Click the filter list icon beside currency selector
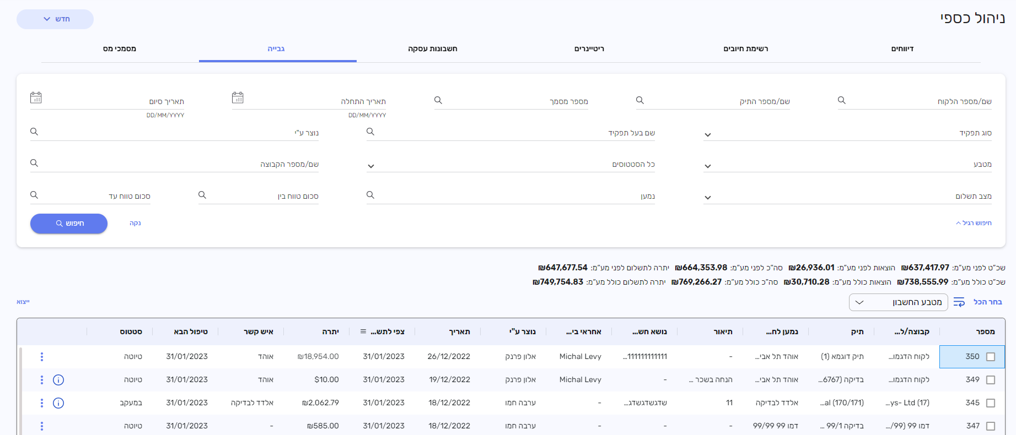The height and width of the screenshot is (435, 1016). click(959, 302)
